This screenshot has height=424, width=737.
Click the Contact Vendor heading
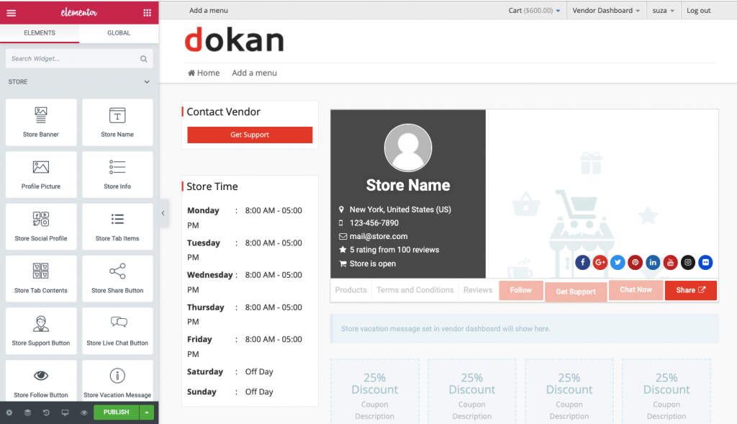click(223, 112)
